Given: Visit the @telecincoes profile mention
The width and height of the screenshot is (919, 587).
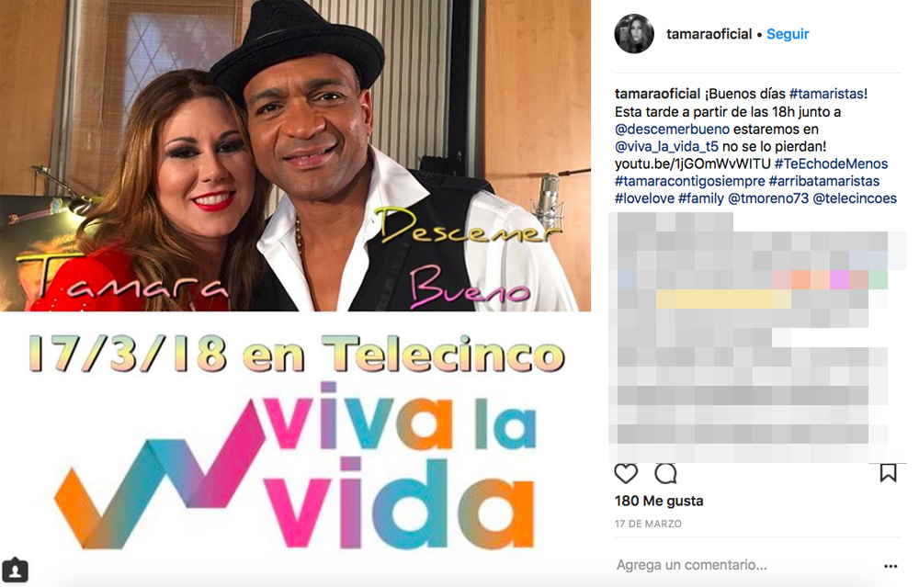Looking at the screenshot, I should pos(855,198).
